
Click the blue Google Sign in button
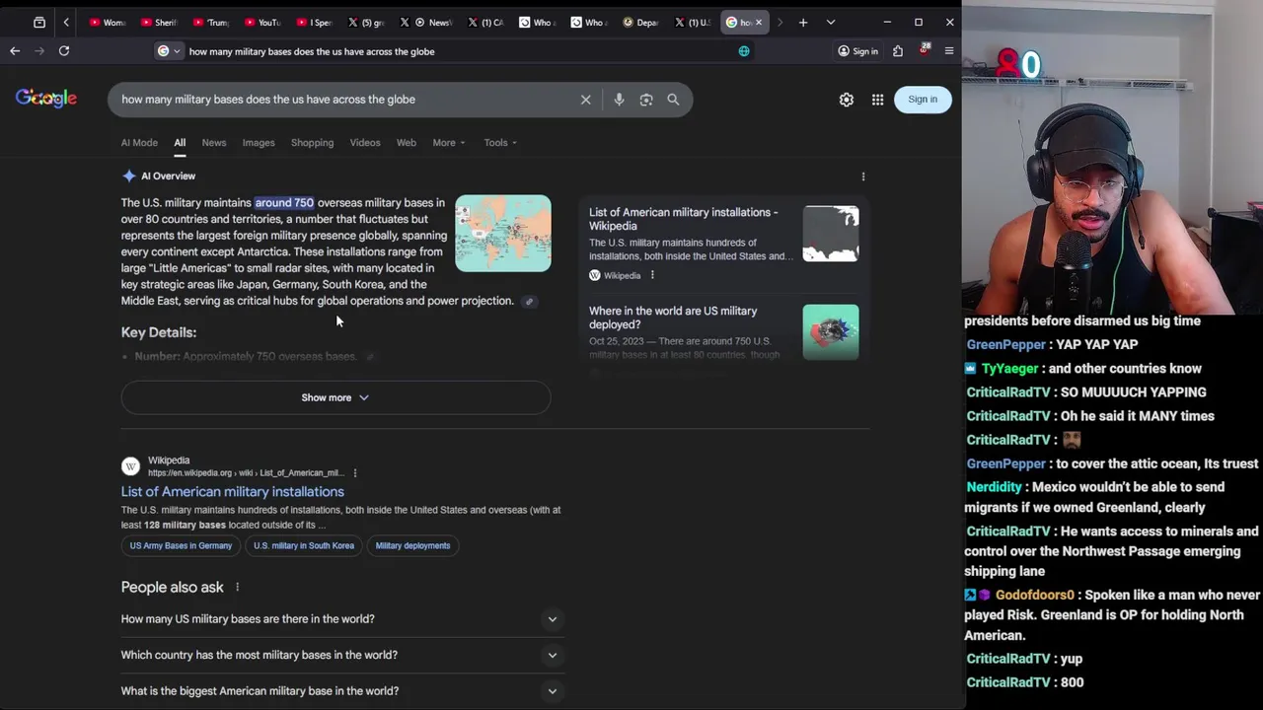pos(923,100)
